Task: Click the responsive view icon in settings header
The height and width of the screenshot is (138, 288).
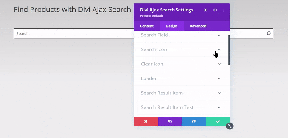Action: point(206,10)
